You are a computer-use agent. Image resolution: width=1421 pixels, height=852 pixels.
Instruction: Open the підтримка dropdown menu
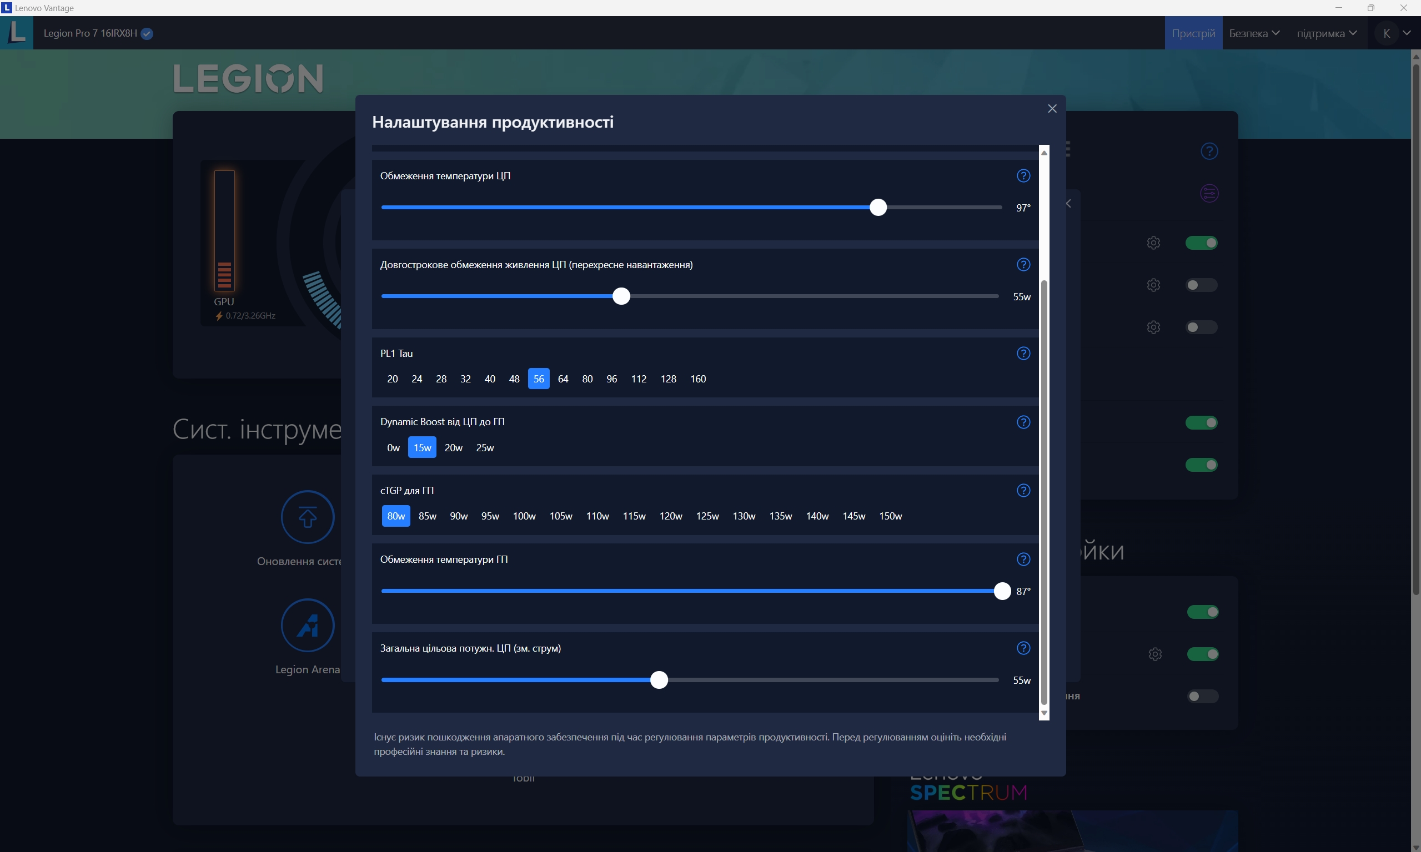(1326, 33)
